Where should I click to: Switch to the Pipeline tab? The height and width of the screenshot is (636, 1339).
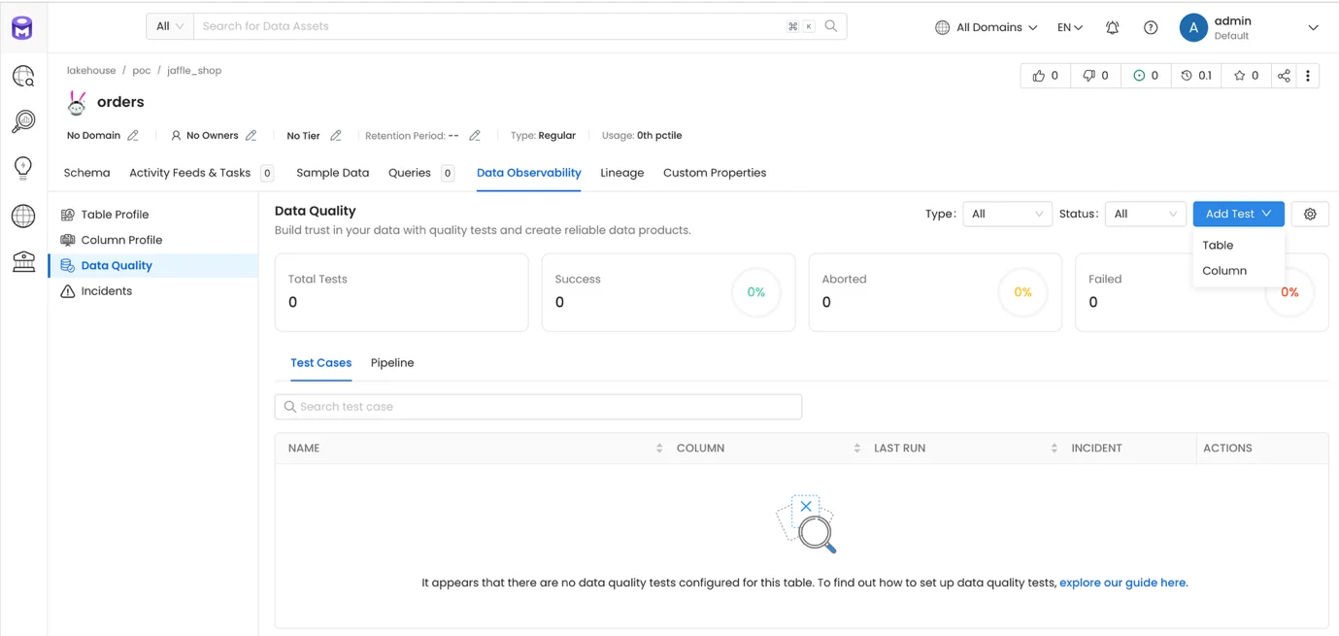(x=392, y=363)
